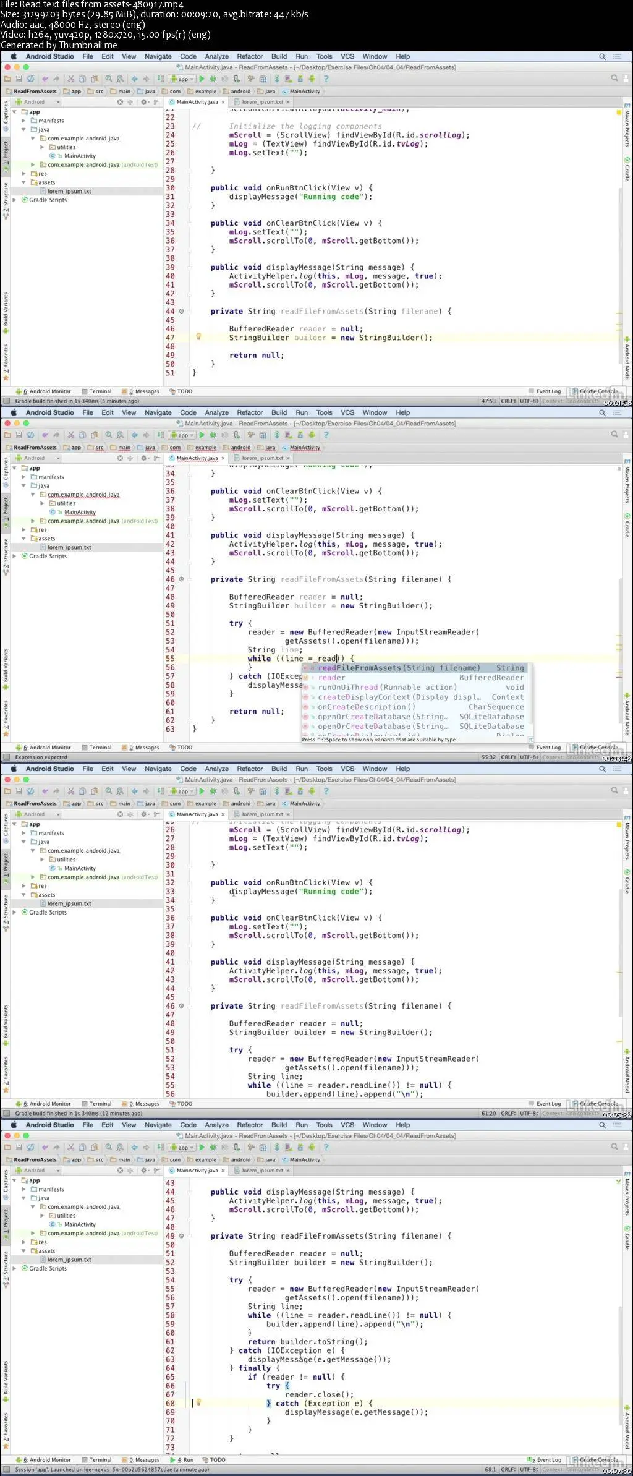This screenshot has height=1476, width=633.
Task: Click the Copy icon in first frame toolbar
Action: [x=82, y=79]
